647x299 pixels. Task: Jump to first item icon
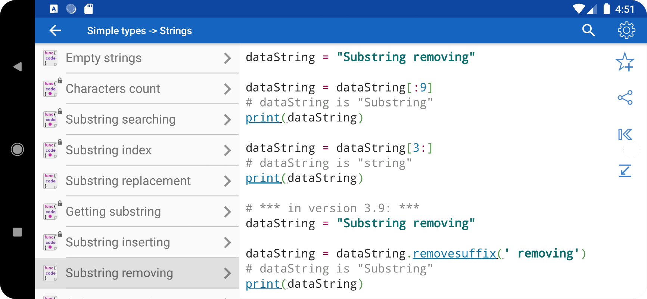click(625, 134)
